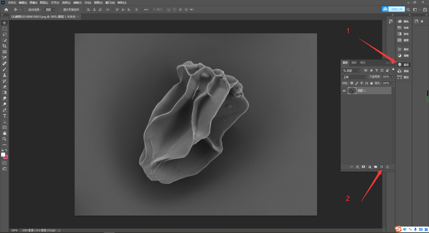
Task: Hide 图层 1 using the eye icon
Action: [344, 91]
